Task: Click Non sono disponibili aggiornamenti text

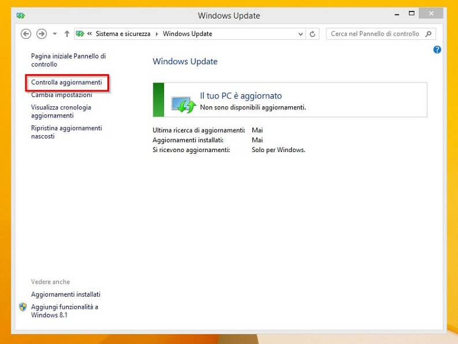Action: [x=253, y=108]
